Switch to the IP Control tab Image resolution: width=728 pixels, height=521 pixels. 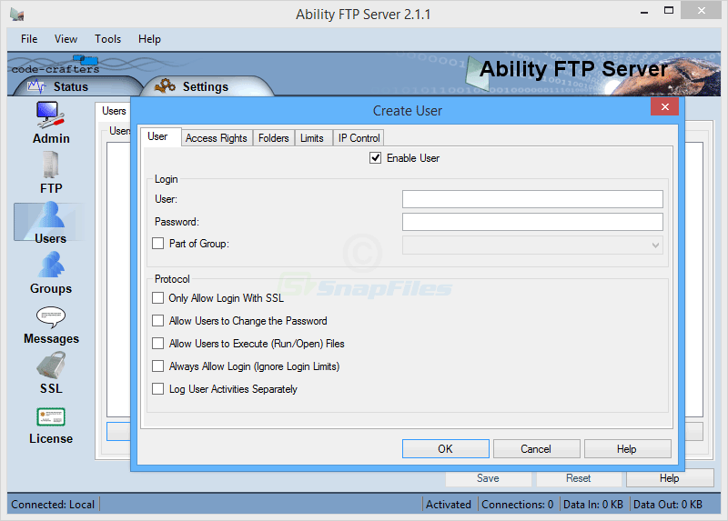[x=359, y=138]
